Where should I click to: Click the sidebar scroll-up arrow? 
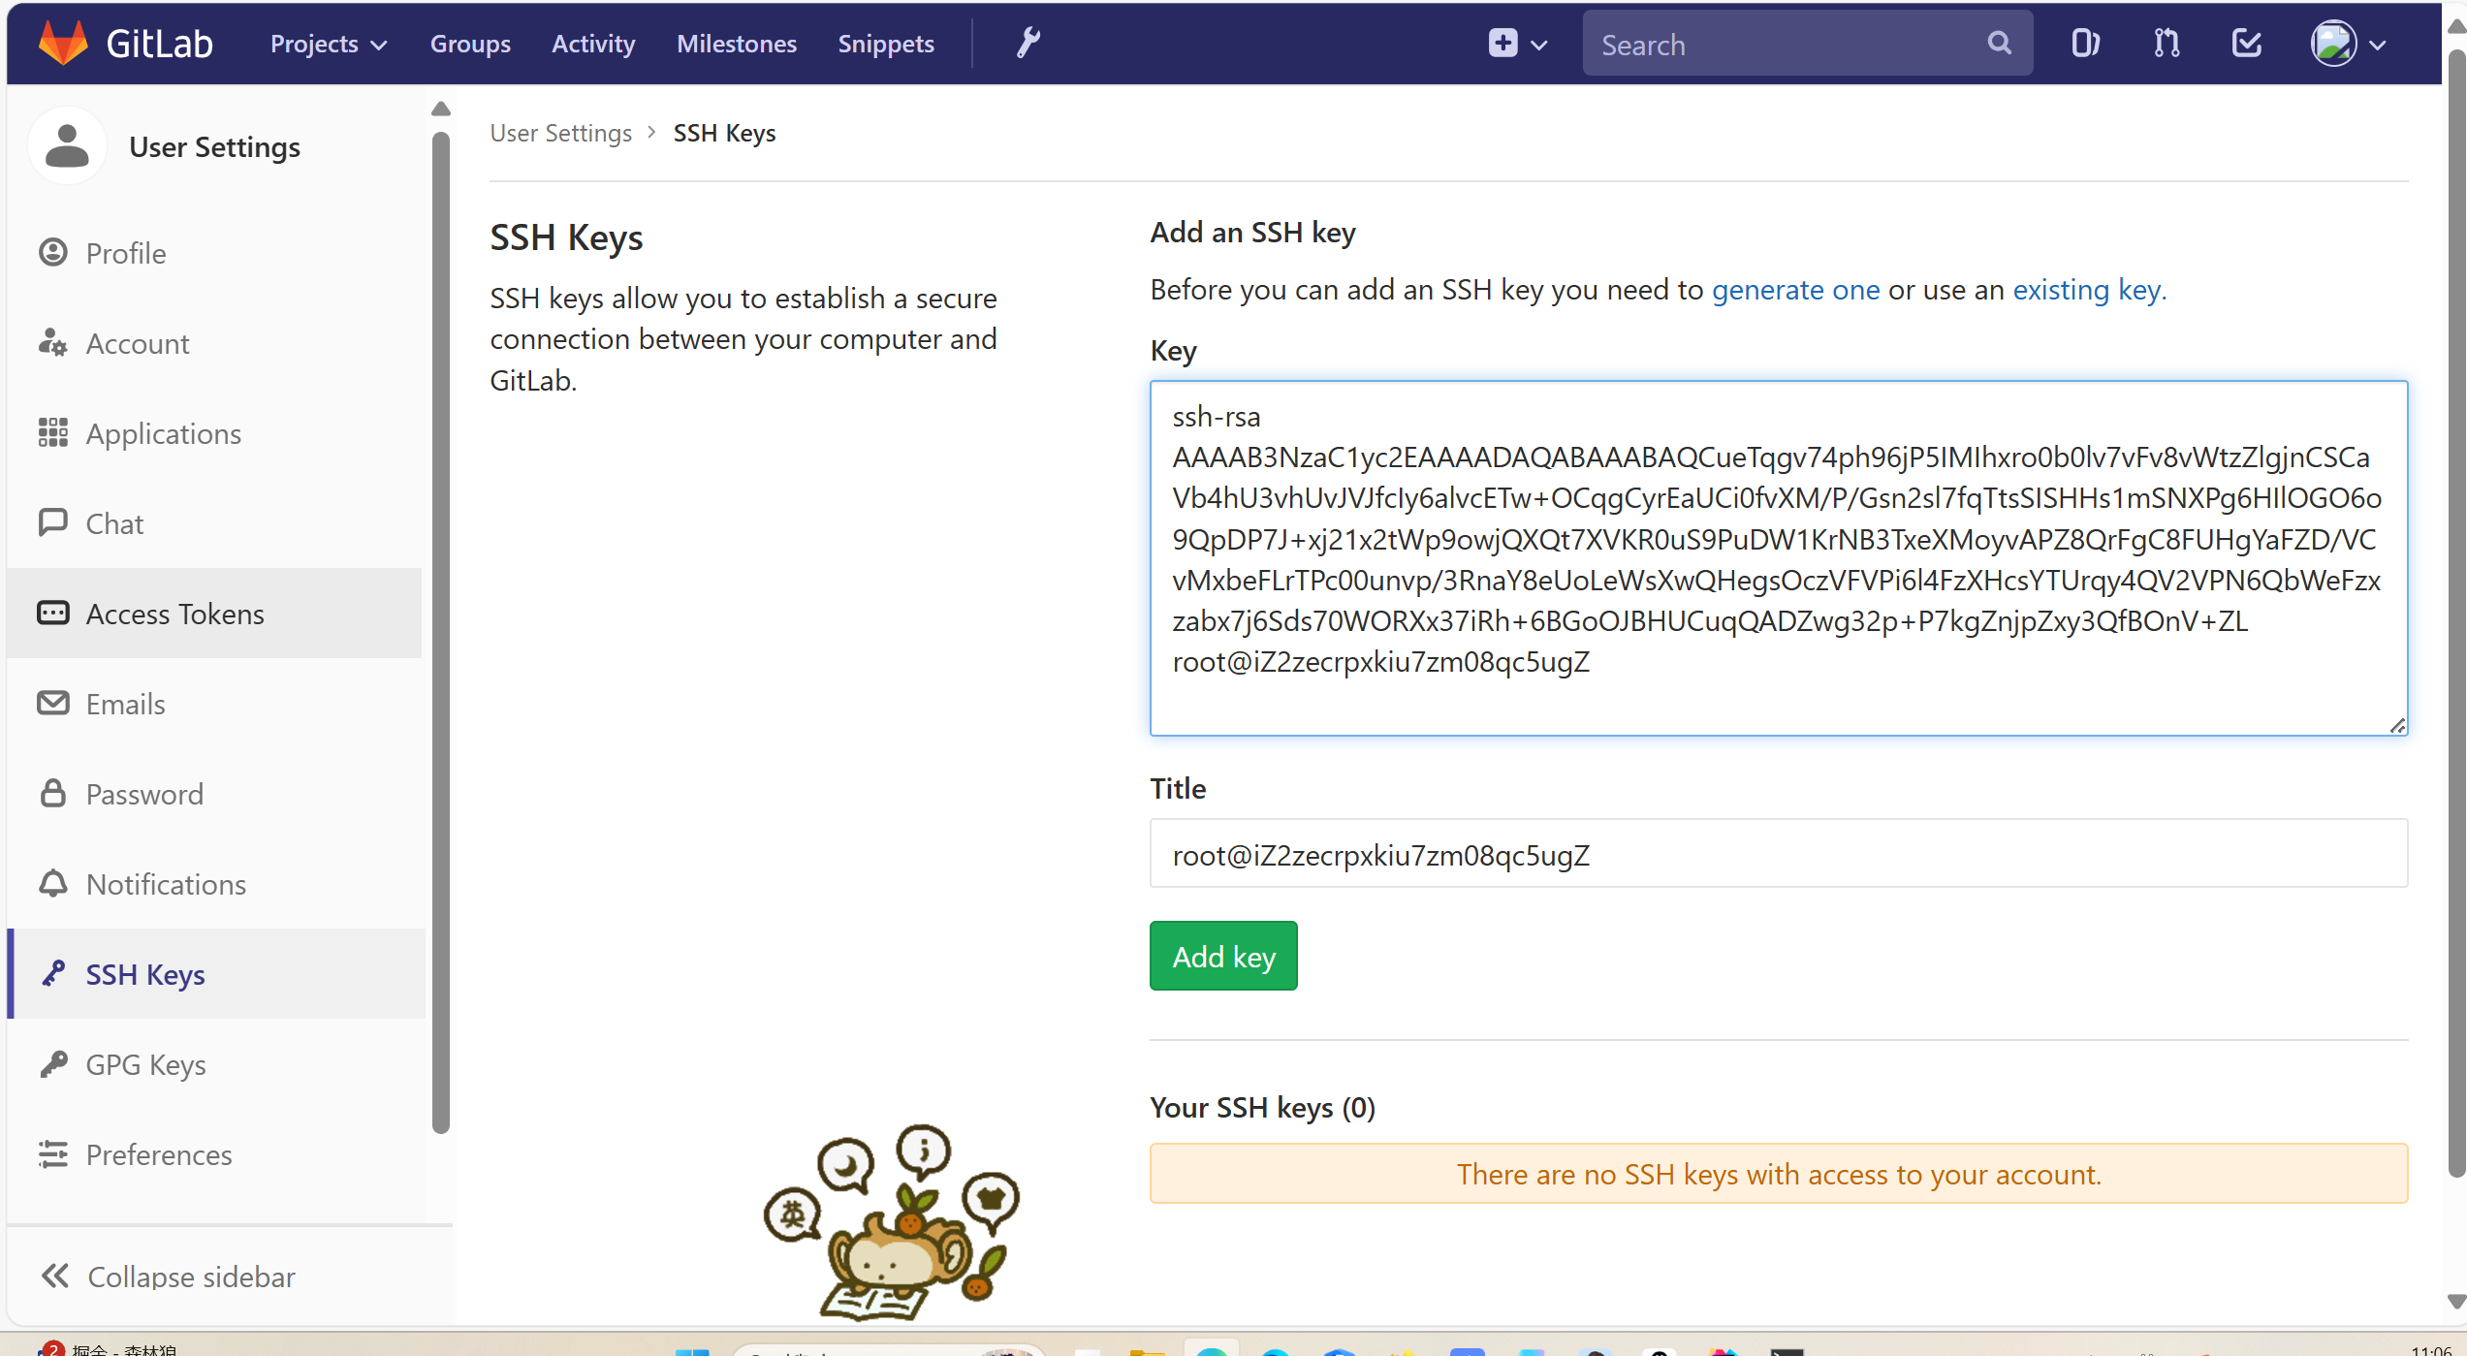[441, 109]
